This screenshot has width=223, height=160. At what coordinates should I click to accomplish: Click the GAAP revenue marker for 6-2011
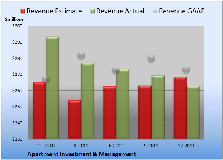[x=116, y=70]
